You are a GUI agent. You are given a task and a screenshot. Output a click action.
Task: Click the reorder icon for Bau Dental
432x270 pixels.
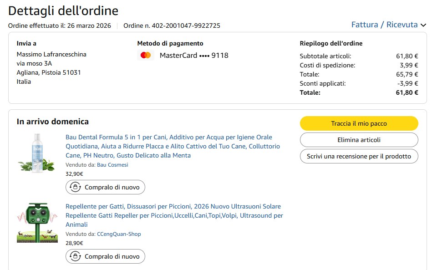pyautogui.click(x=75, y=187)
